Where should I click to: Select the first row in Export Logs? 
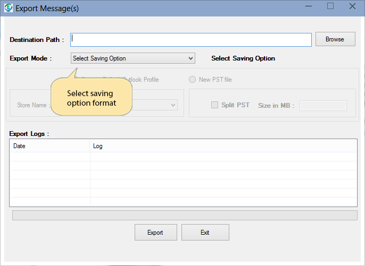[x=183, y=157]
